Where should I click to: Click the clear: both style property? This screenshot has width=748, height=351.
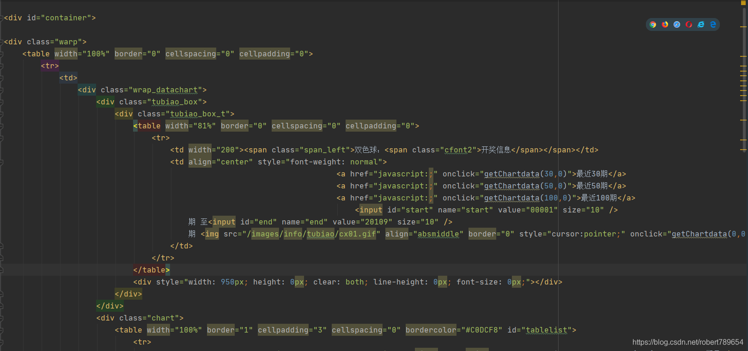(341, 282)
